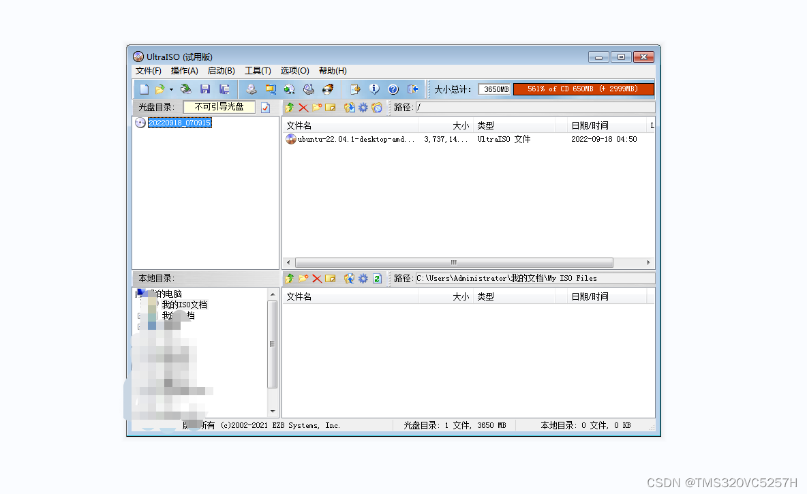Open Help via the question mark icon
This screenshot has width=807, height=494.
[393, 89]
